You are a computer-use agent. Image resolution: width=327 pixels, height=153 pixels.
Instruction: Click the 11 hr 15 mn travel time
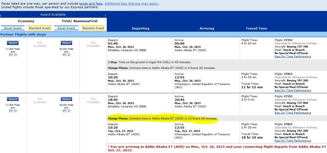(252, 87)
